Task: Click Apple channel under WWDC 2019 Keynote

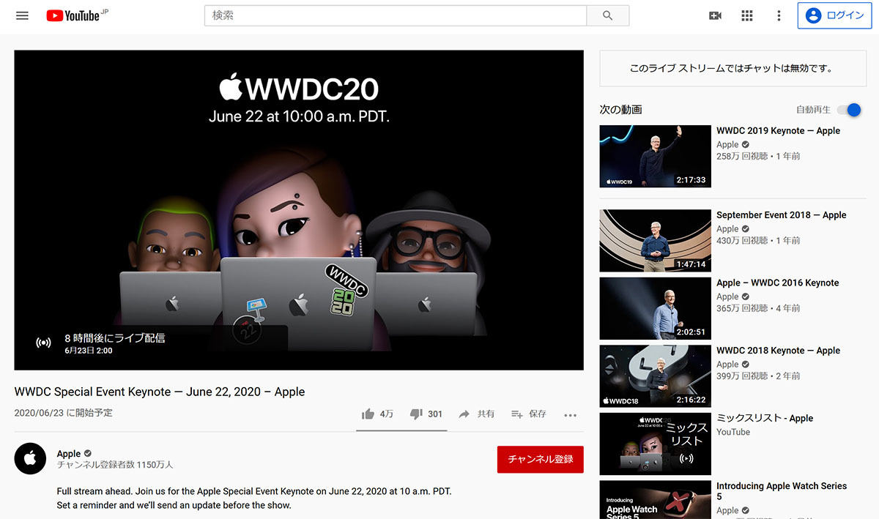Action: [x=727, y=145]
